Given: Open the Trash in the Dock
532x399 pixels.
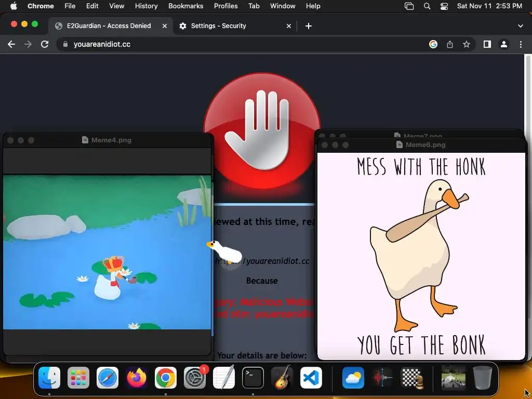Looking at the screenshot, I should pyautogui.click(x=483, y=378).
